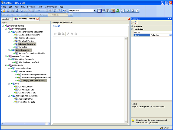Click the tree's horizontal scrollbar right arrow
The height and width of the screenshot is (130, 173).
49,124
